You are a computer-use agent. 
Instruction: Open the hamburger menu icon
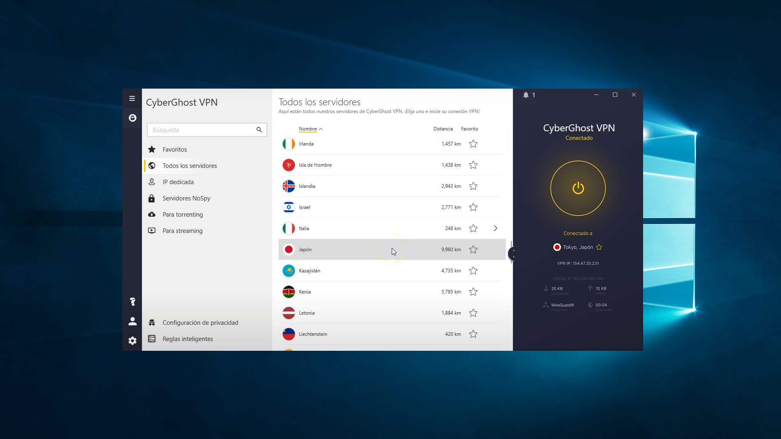(132, 98)
